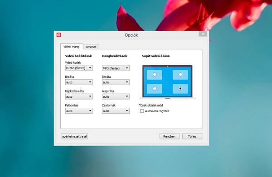Click the Videó kodek label

coord(73,62)
